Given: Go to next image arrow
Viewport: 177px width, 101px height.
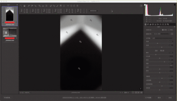Looking at the screenshot, I should click(122, 92).
